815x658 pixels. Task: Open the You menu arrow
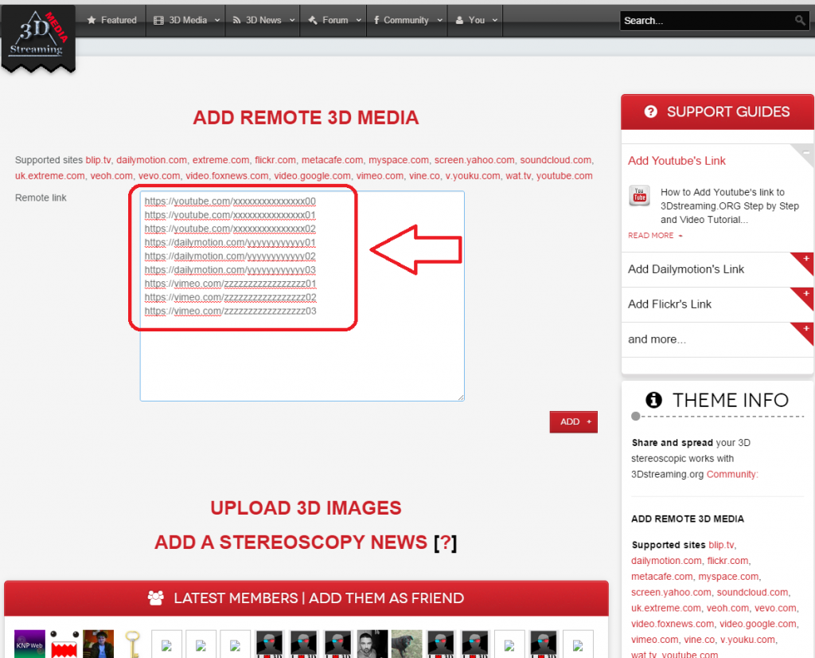click(x=495, y=20)
